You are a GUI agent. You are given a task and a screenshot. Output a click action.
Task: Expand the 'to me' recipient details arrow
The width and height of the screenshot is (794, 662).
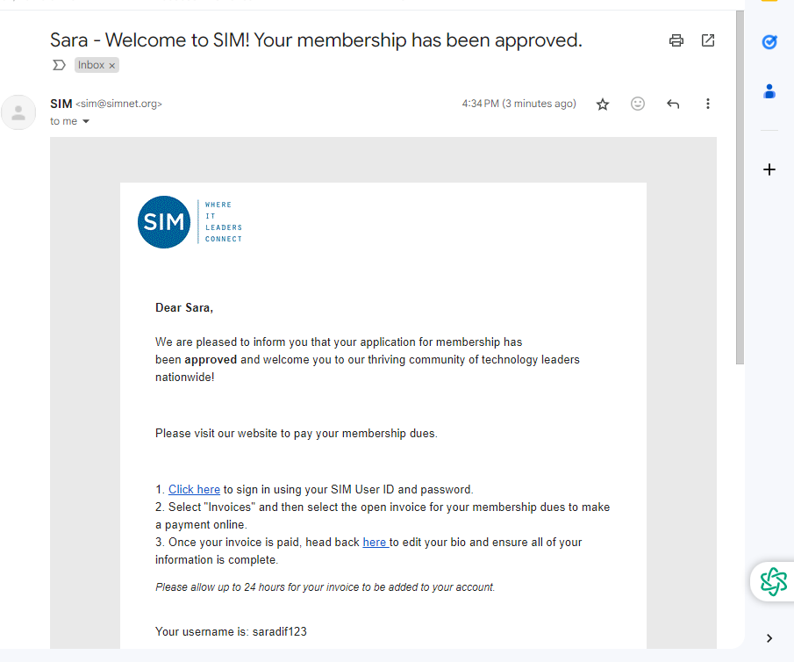coord(86,121)
